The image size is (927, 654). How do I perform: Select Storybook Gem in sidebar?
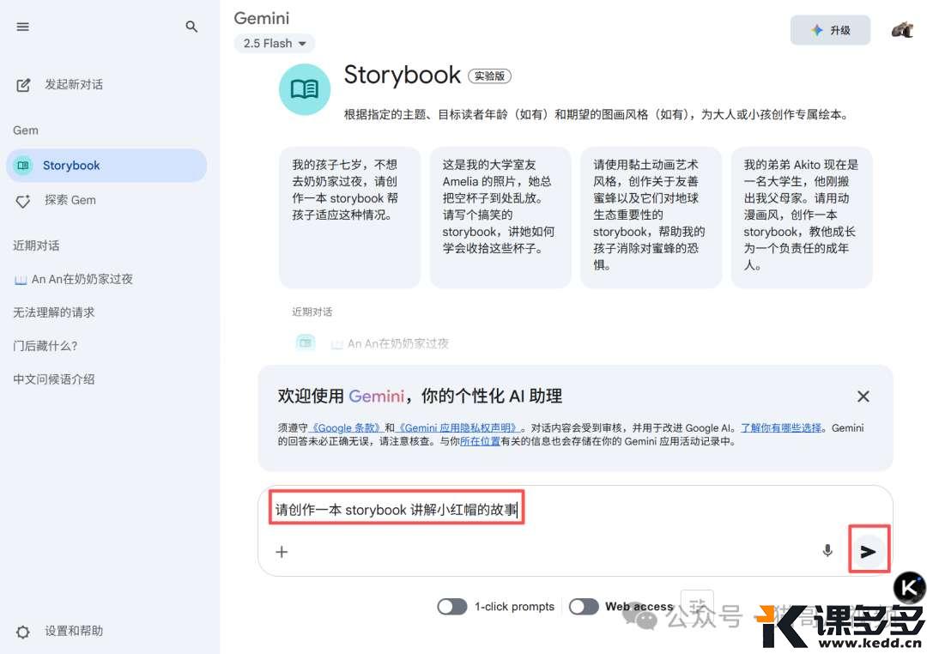106,166
